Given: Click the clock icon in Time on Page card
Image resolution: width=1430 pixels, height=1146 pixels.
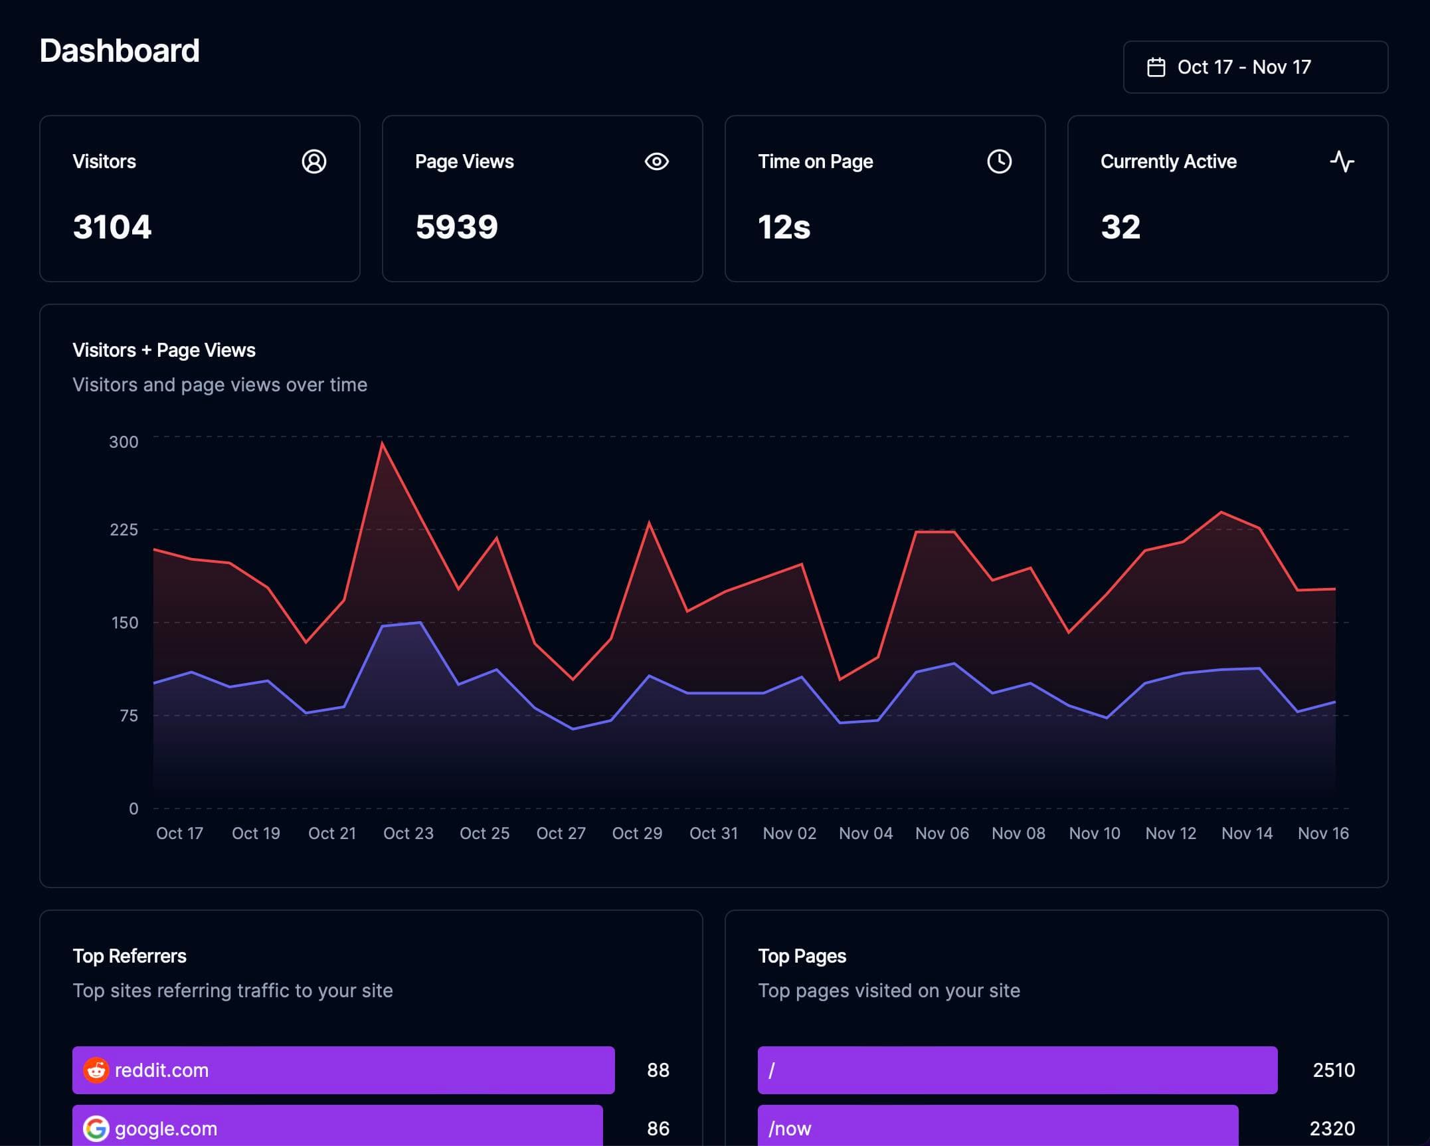Looking at the screenshot, I should (x=999, y=161).
